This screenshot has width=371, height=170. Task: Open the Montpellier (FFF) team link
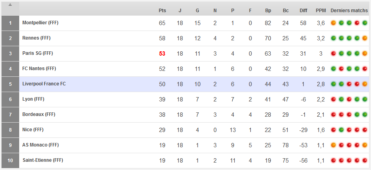point(40,23)
